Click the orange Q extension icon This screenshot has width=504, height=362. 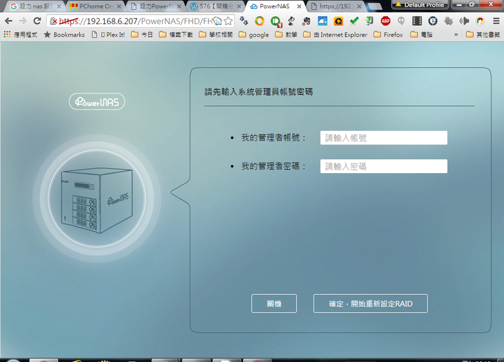coord(338,21)
